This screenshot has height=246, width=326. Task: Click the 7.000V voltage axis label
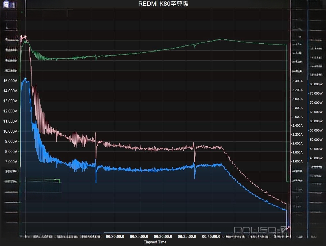11,162
